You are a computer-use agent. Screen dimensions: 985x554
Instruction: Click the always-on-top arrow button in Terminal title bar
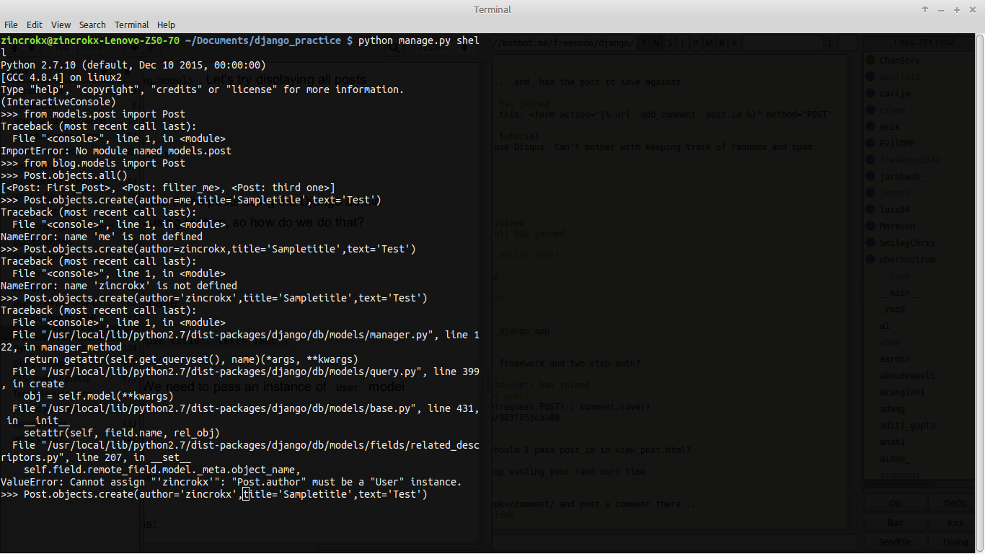click(925, 9)
